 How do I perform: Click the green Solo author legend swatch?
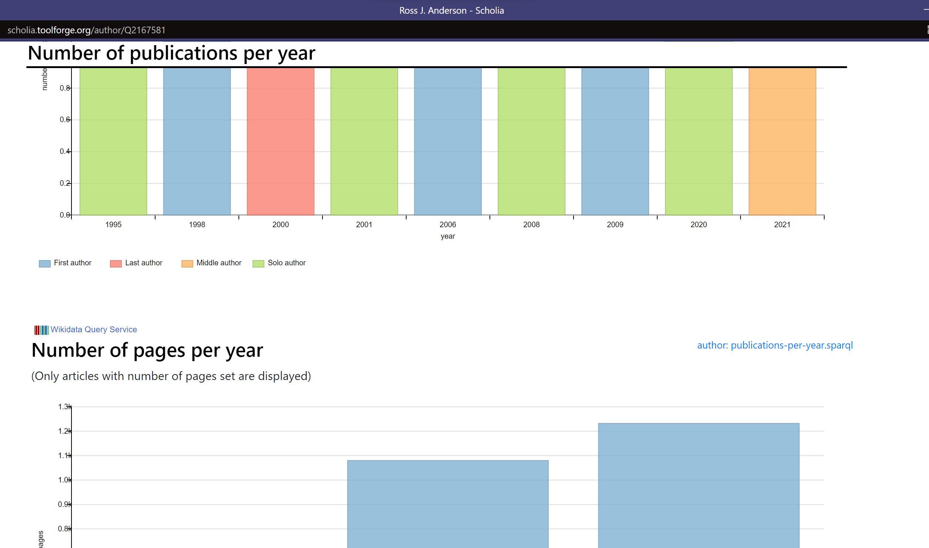tap(258, 263)
